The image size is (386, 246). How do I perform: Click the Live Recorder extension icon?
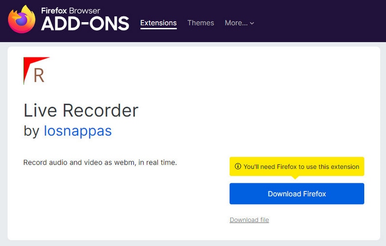coord(37,71)
